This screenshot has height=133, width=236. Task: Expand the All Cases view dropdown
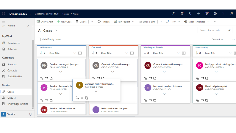[x=56, y=30]
